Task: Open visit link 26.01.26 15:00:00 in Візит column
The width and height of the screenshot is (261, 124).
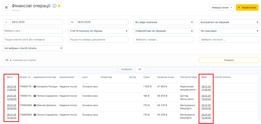Action: (x=206, y=116)
